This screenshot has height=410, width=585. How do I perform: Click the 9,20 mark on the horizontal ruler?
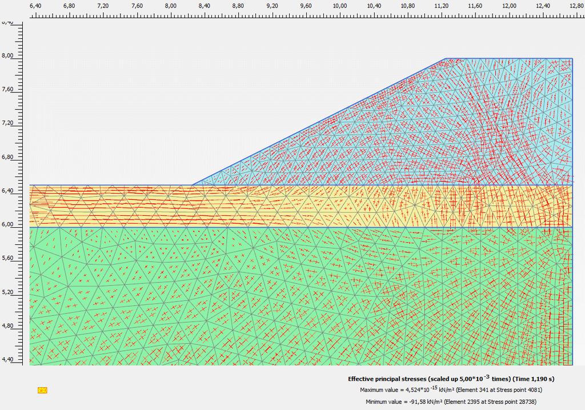pos(272,6)
